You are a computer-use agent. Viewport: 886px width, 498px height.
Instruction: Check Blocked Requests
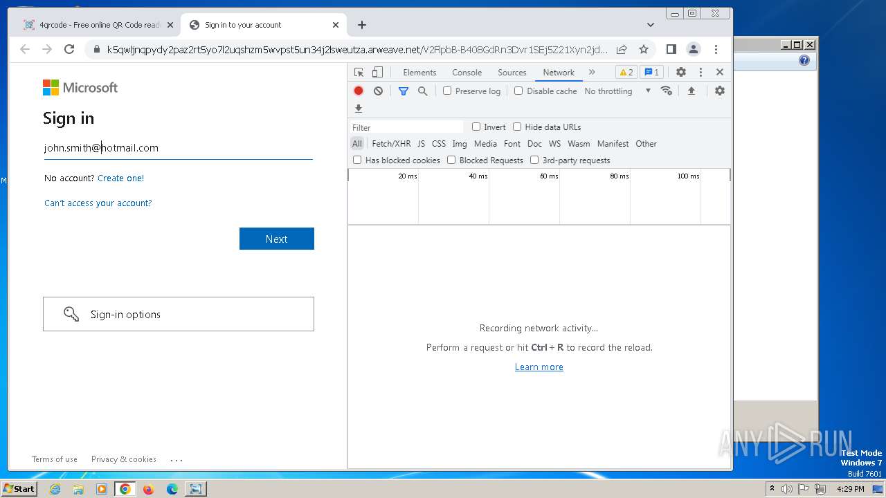coord(451,160)
